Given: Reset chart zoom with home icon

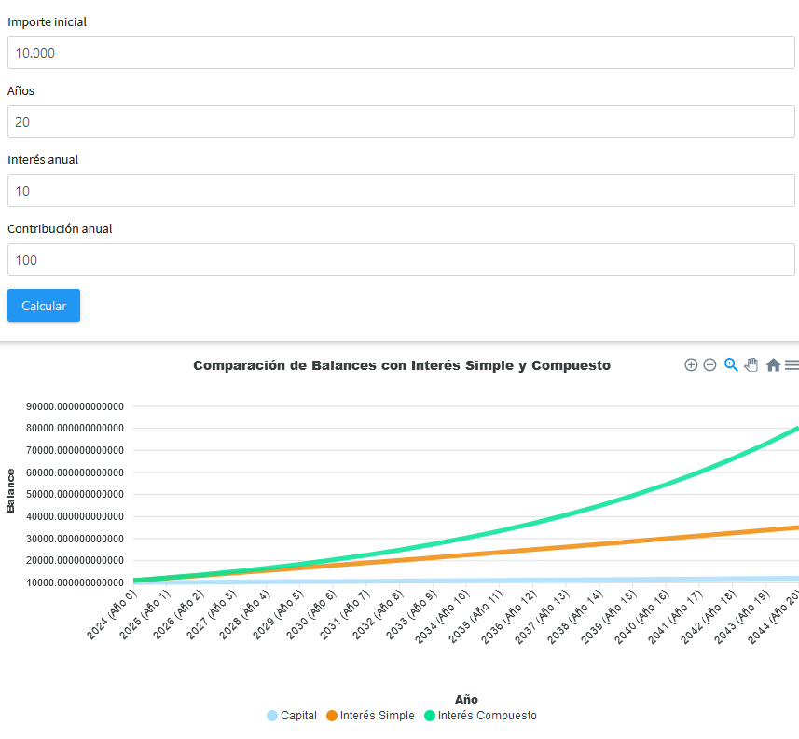Looking at the screenshot, I should pyautogui.click(x=773, y=364).
